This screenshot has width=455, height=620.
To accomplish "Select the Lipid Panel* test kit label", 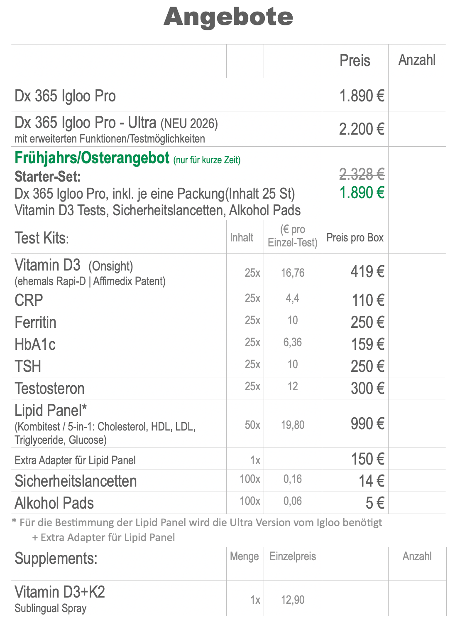I will [x=51, y=411].
